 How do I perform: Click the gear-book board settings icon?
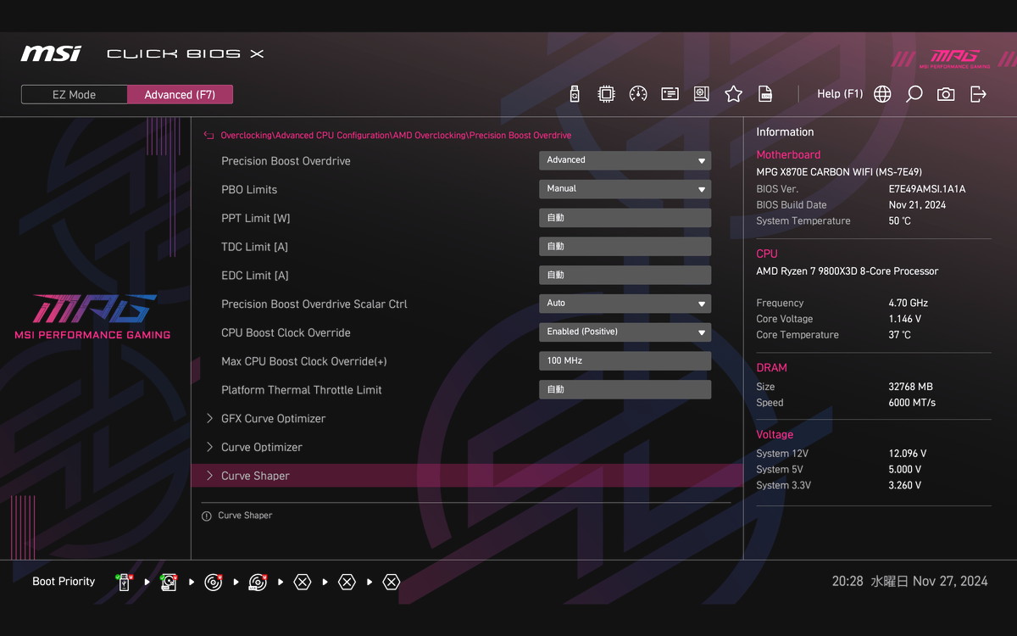[x=701, y=94]
